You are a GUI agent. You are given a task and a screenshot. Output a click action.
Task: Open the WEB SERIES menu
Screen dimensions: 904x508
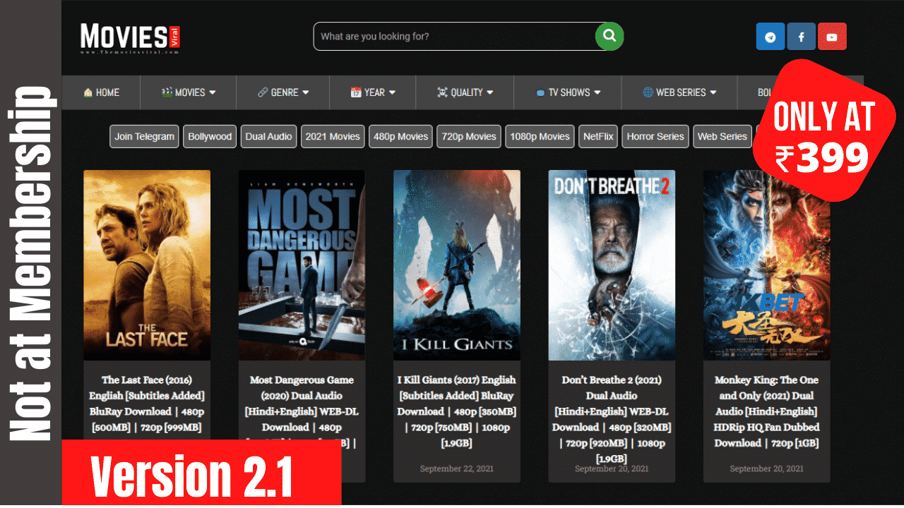pos(679,92)
